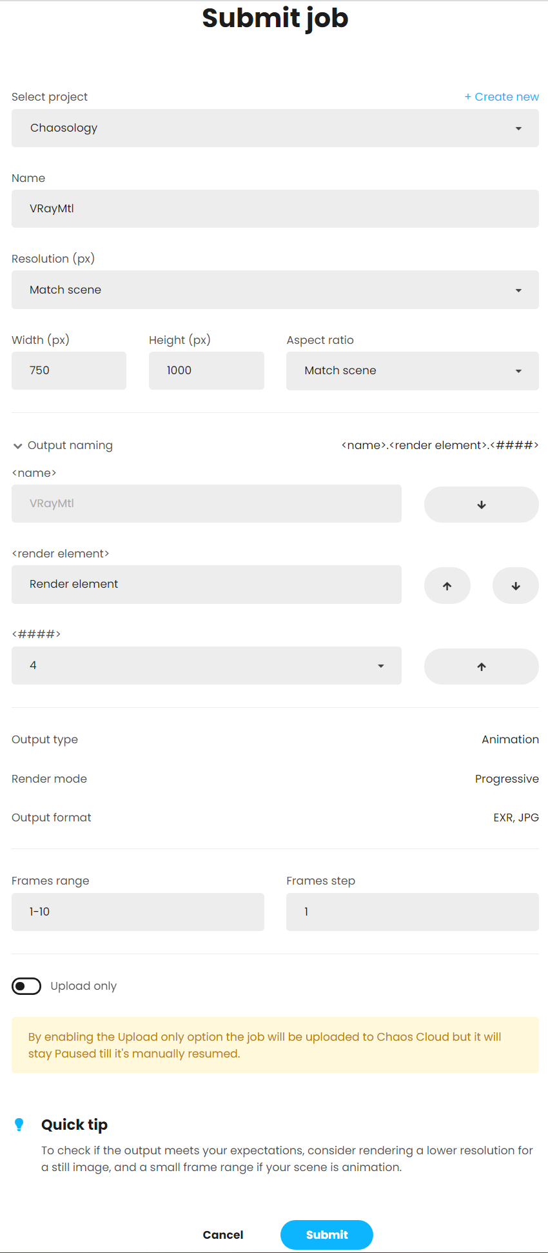
Task: Click the Name field containing VRayMtl
Action: (275, 208)
